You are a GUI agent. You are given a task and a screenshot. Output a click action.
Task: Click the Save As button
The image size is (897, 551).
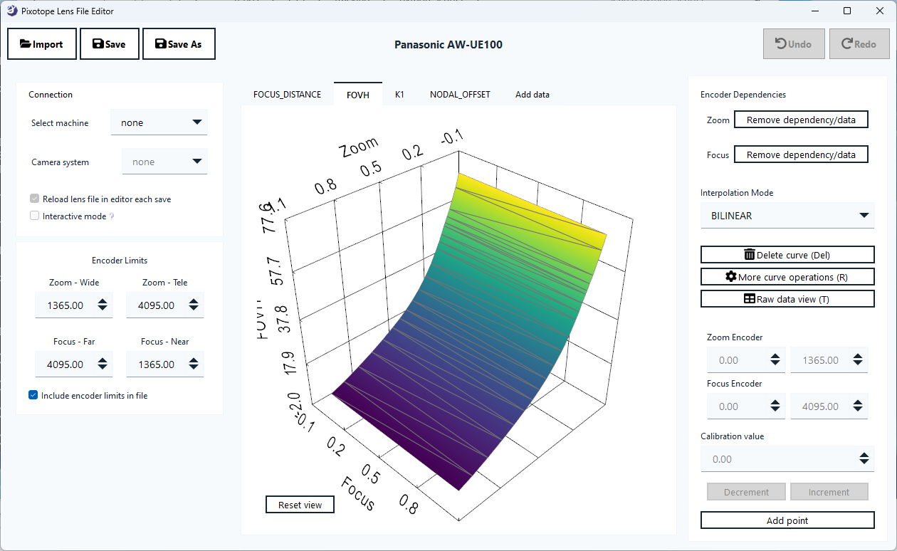coord(179,44)
